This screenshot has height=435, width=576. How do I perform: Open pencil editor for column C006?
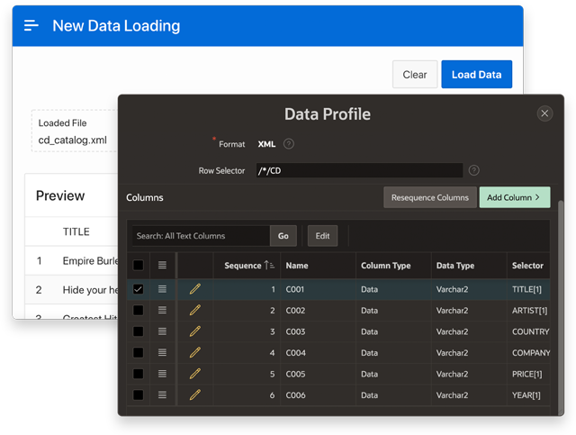(x=195, y=395)
